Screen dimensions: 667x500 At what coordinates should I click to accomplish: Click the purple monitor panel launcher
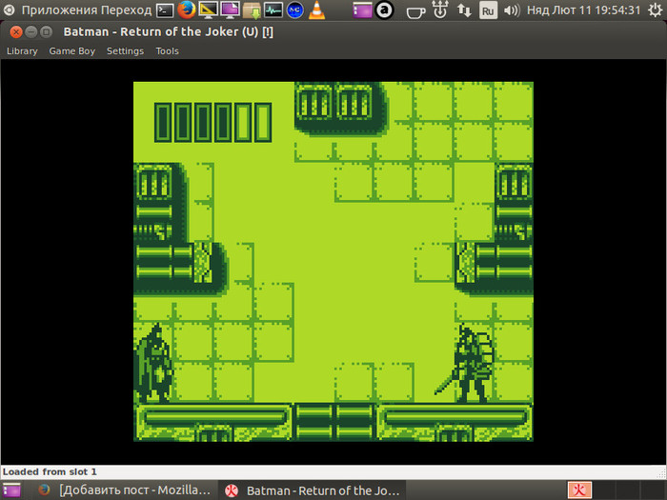point(230,10)
